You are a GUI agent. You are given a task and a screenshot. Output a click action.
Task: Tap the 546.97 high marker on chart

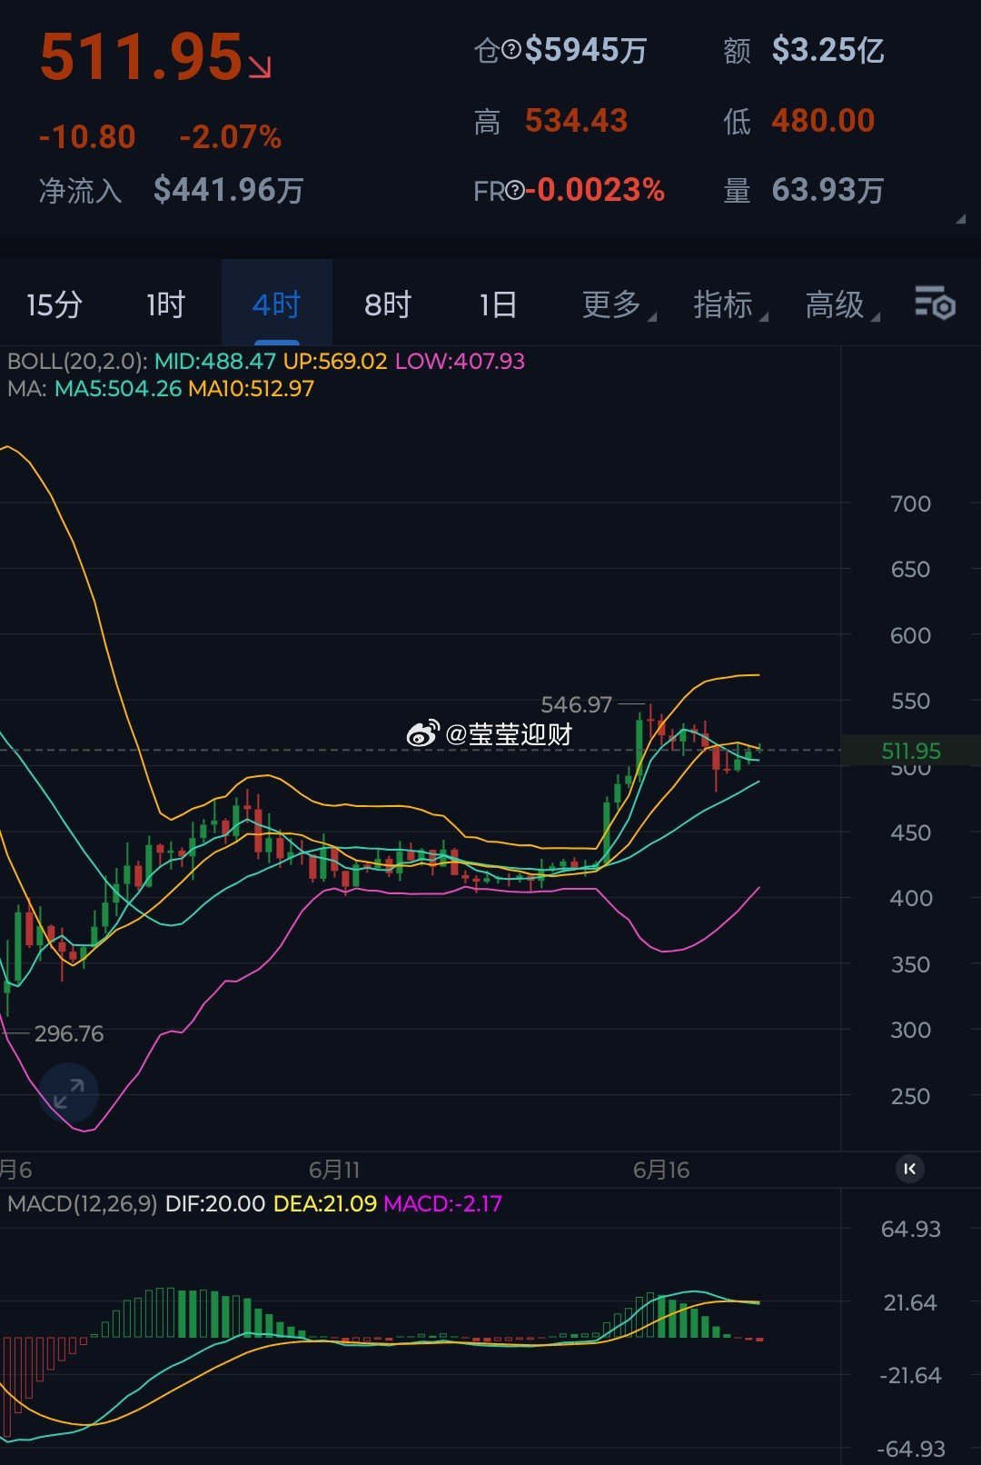pos(576,704)
